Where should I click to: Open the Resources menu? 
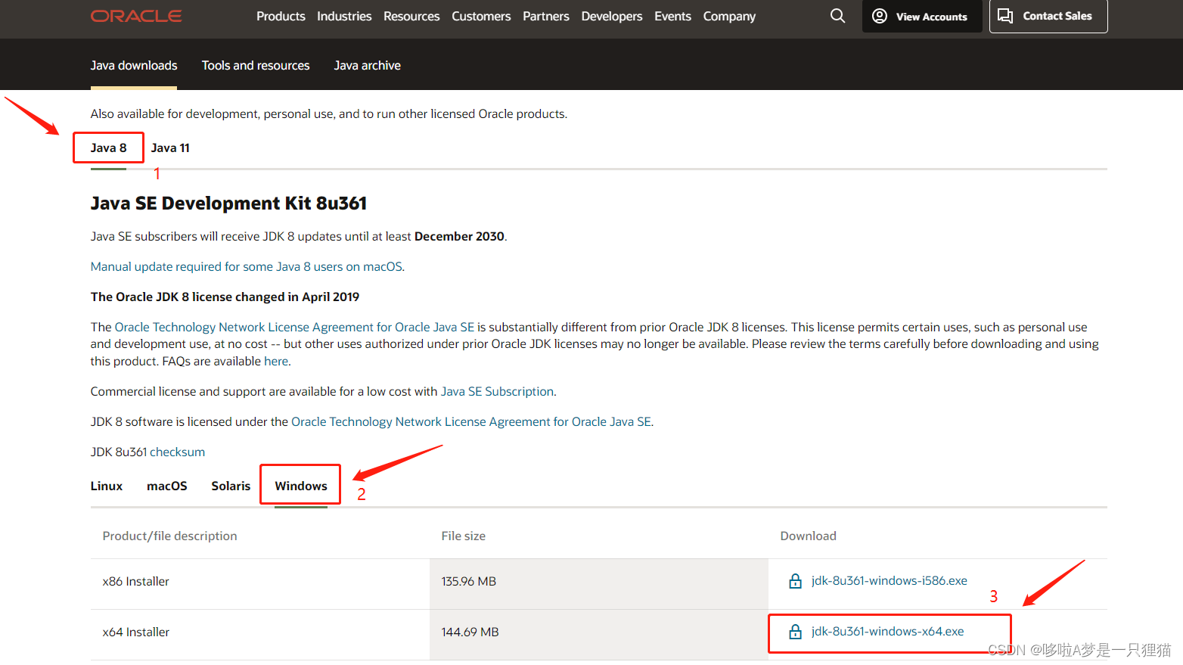click(x=411, y=16)
